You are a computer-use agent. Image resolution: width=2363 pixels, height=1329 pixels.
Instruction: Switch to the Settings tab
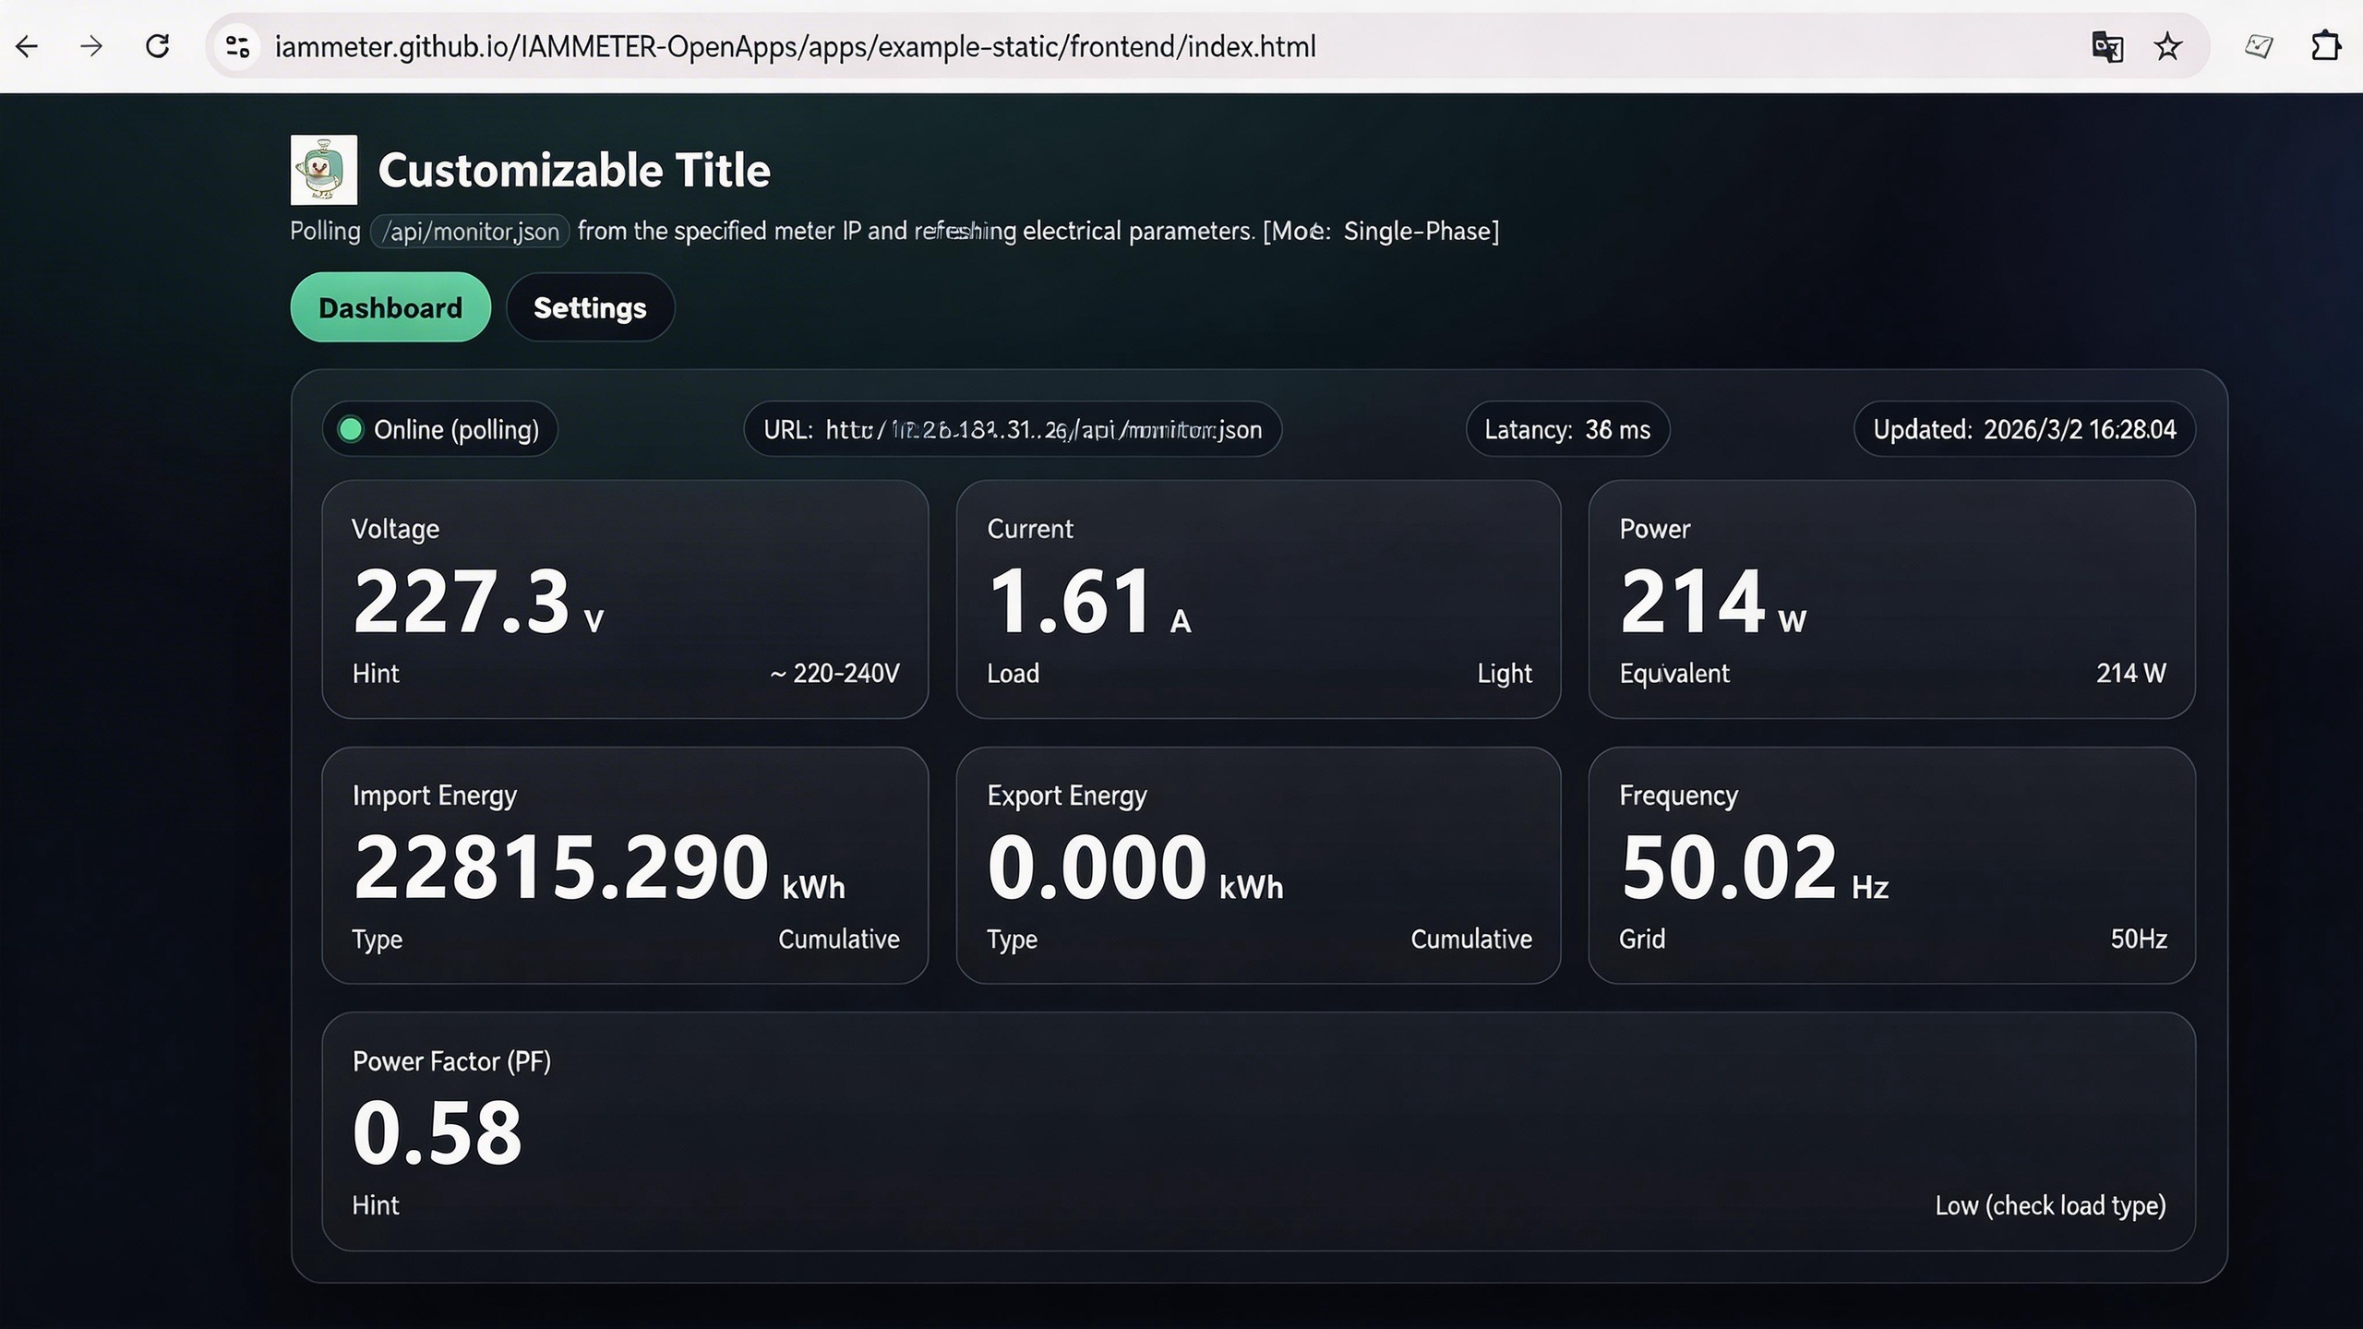tap(590, 307)
